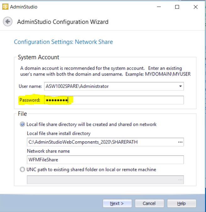Click the domain account recommendation text

[x=106, y=71]
